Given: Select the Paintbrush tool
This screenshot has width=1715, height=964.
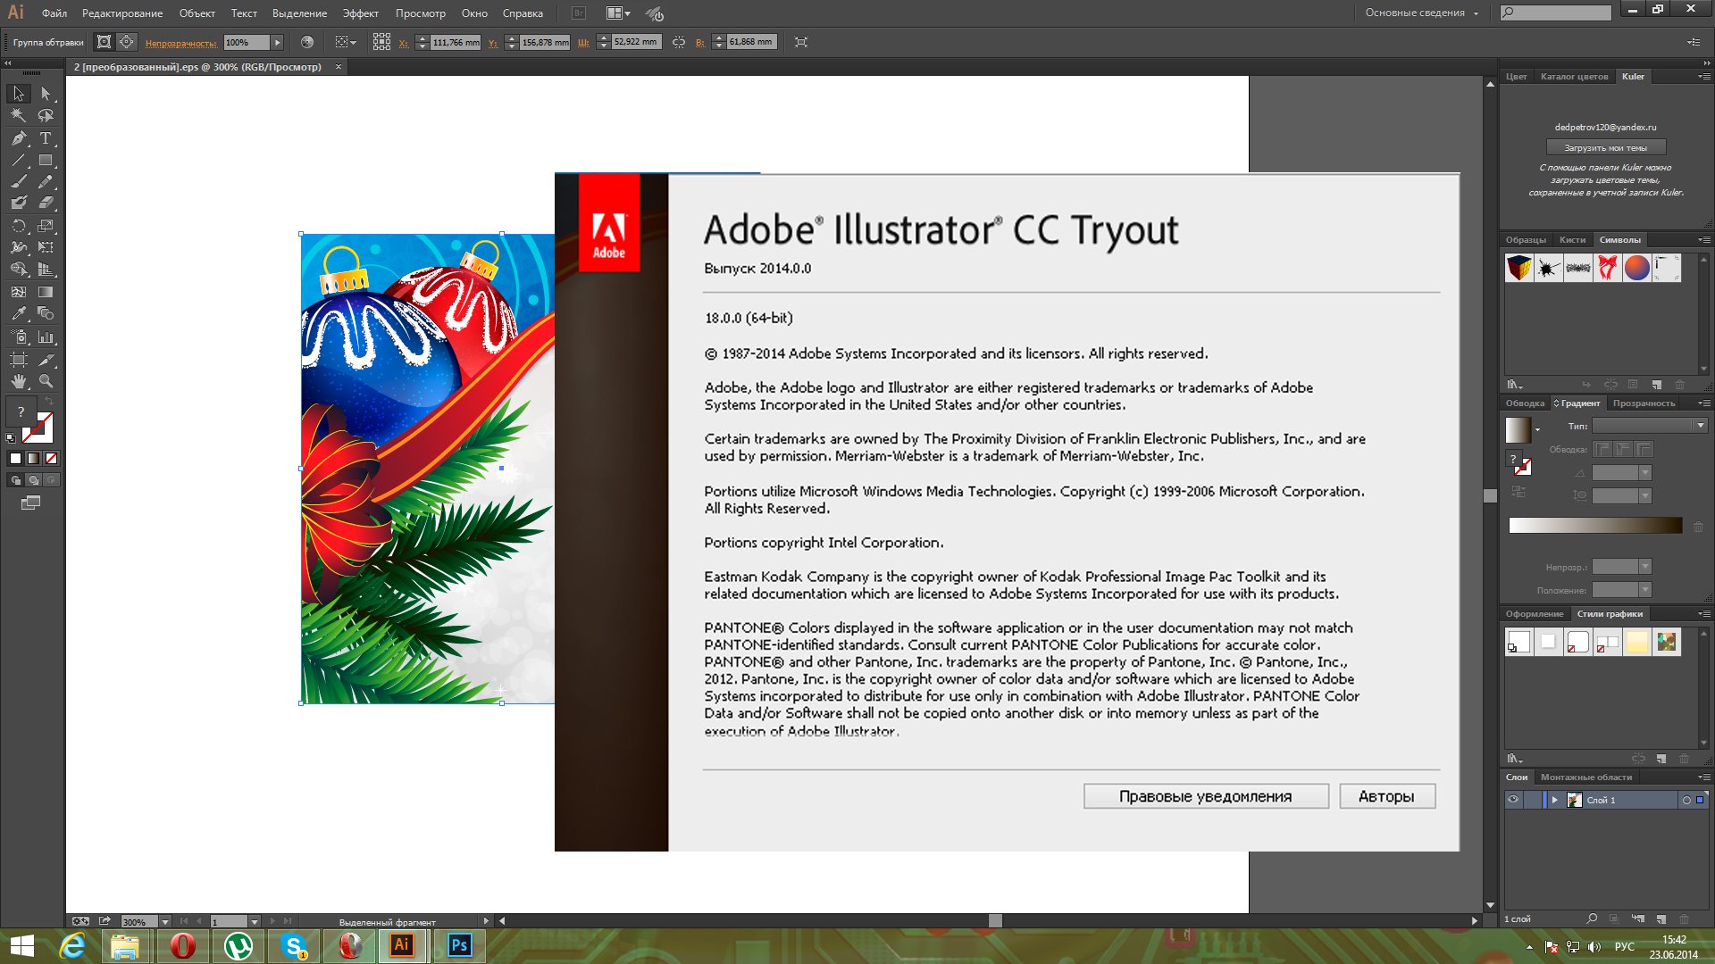Looking at the screenshot, I should click(19, 182).
